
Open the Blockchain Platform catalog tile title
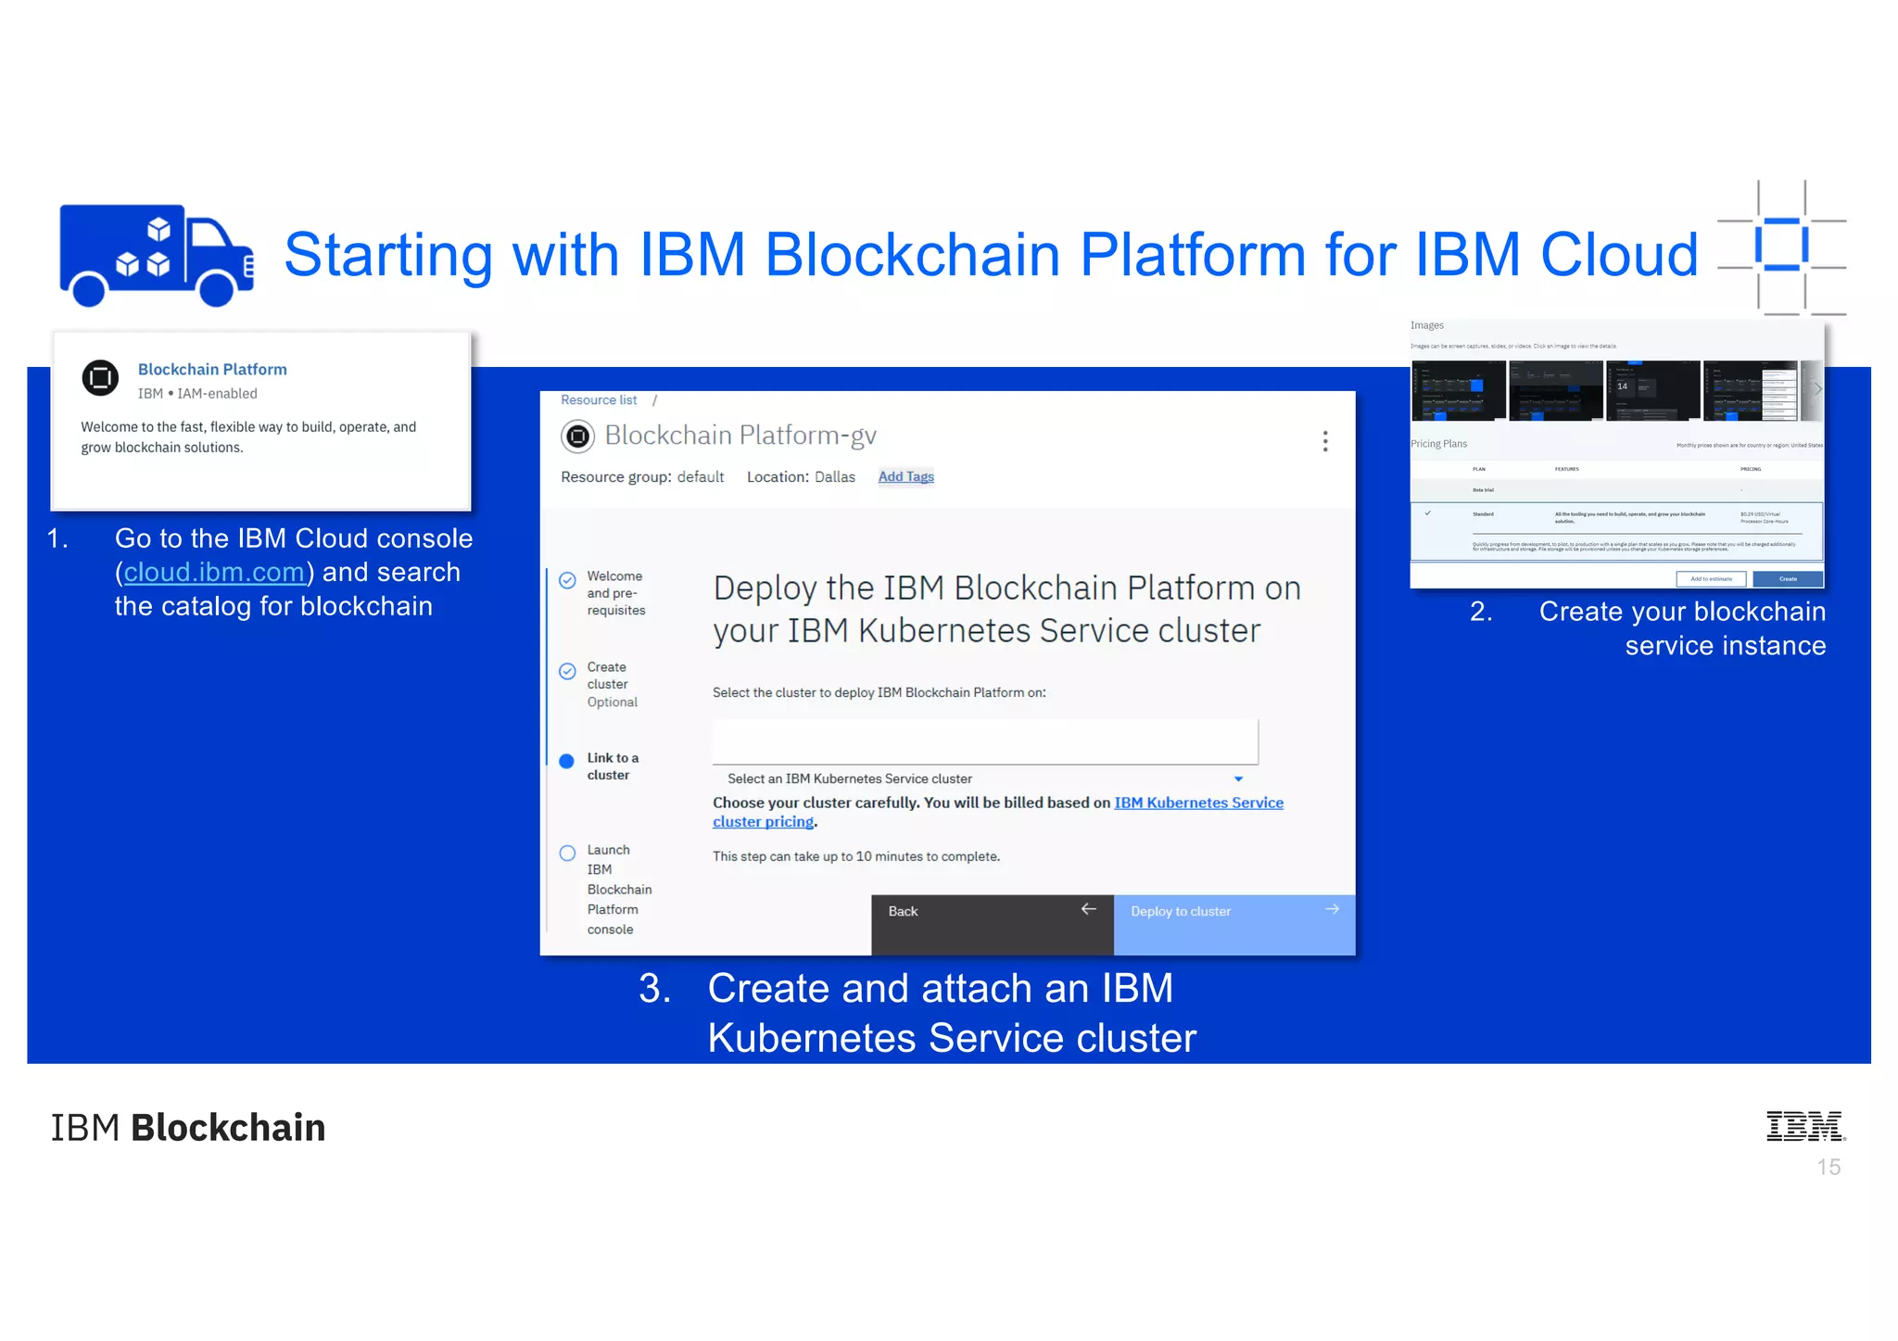pos(212,369)
